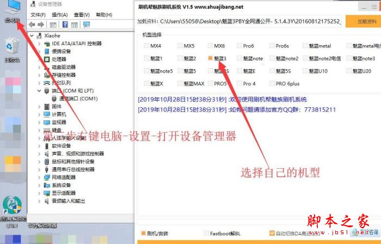The width and height of the screenshot is (381, 244).
Task: Check the 魅蓝MAX model checkbox
Action: coord(180,83)
